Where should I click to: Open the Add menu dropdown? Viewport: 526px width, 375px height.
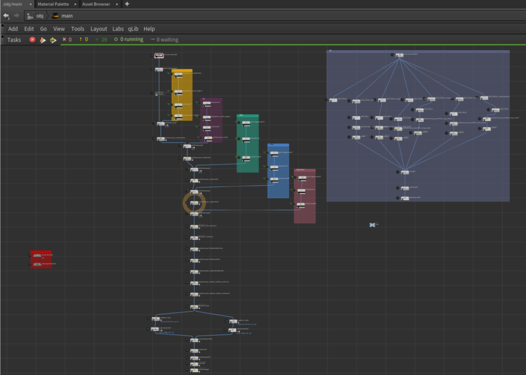[13, 29]
